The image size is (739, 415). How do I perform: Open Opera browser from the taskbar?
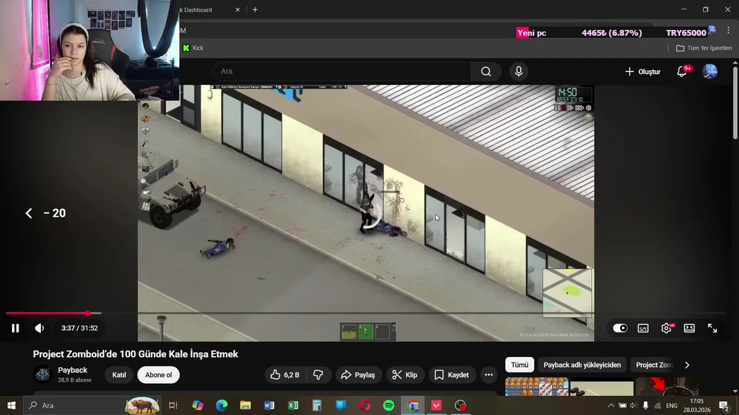click(365, 405)
